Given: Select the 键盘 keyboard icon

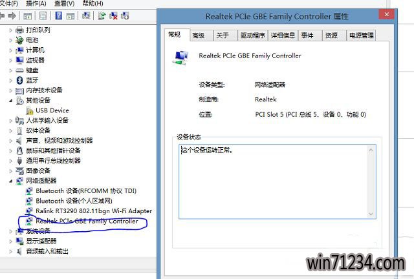Looking at the screenshot, I should point(19,70).
